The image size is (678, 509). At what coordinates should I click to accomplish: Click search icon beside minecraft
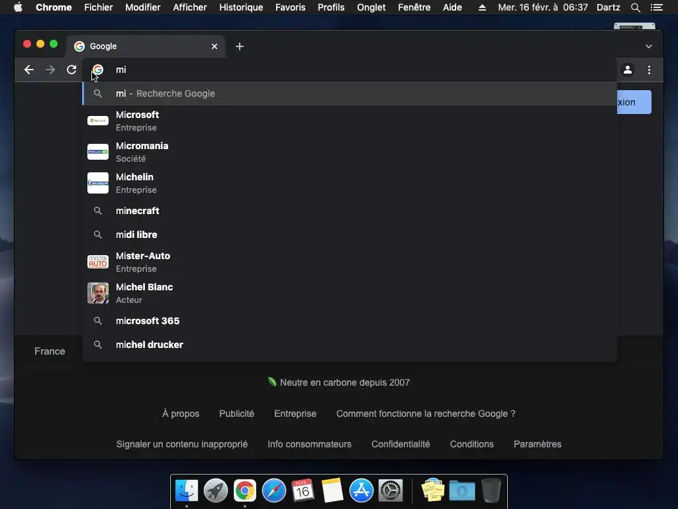(x=98, y=211)
